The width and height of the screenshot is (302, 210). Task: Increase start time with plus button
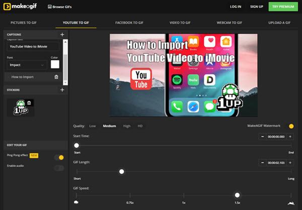click(x=290, y=137)
